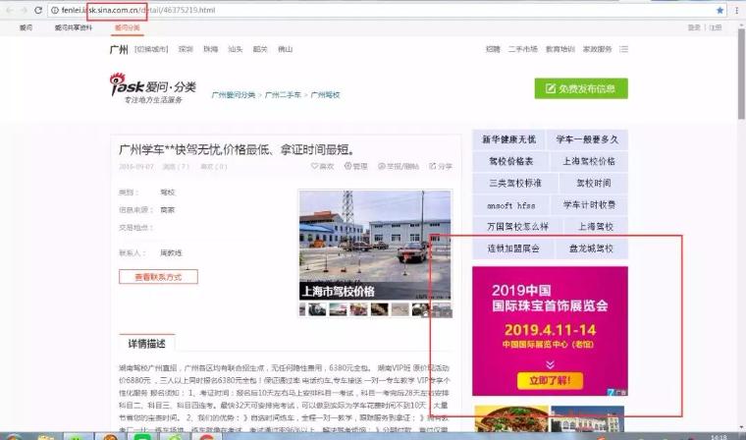Click the 万国驾校怎么样 tag

pyautogui.click(x=517, y=227)
